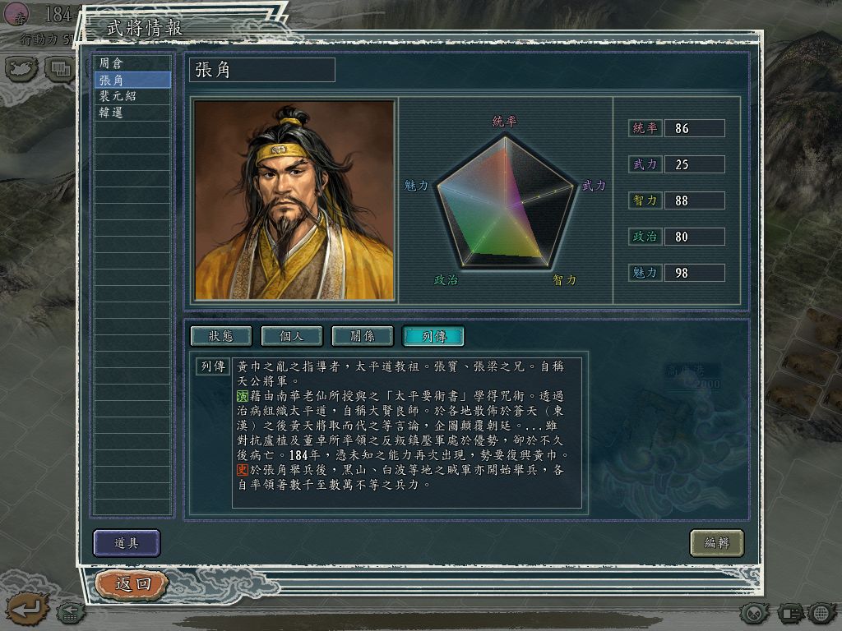The image size is (842, 631).
Task: Click the orange 返回 button
Action: 132,584
